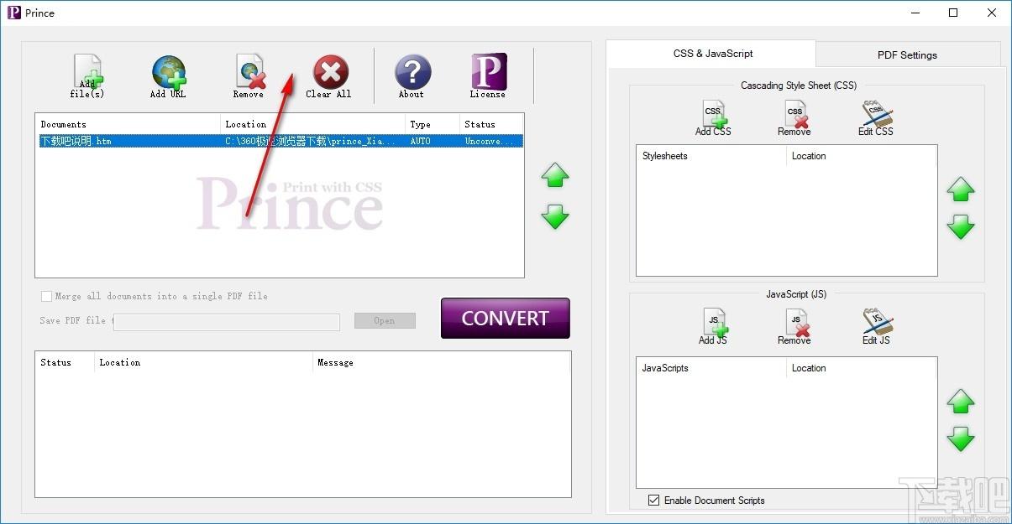Click the Type column header in documents list
This screenshot has width=1012, height=524.
tap(433, 124)
